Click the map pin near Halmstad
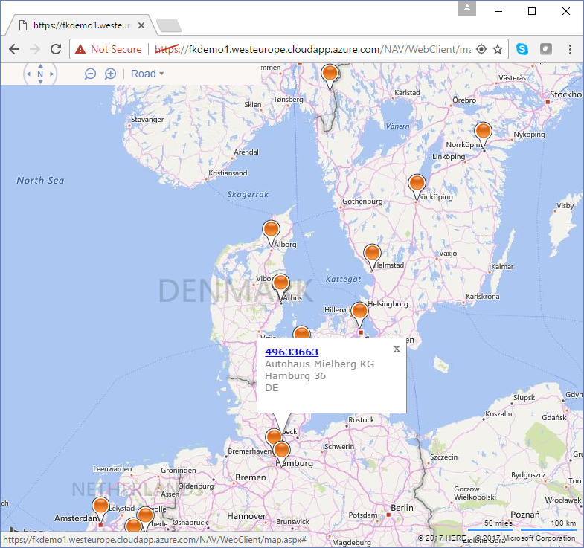 tap(372, 254)
